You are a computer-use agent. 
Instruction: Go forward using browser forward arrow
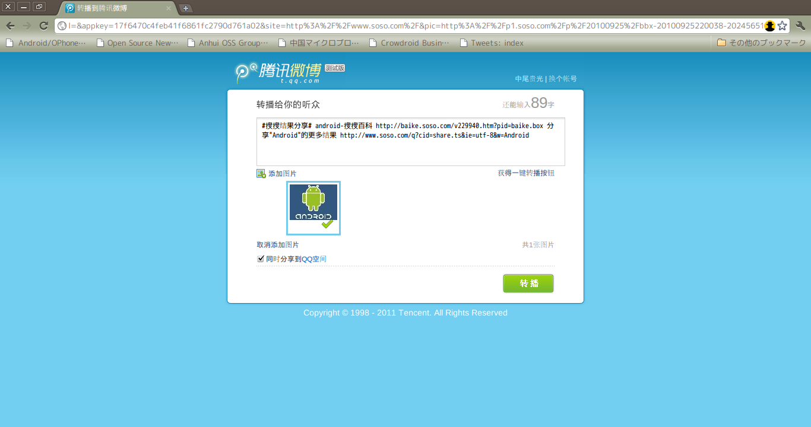[27, 26]
